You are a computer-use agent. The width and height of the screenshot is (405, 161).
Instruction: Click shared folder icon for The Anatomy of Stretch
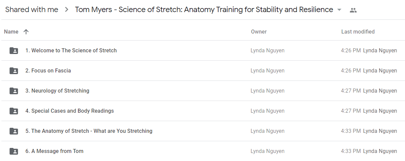tap(14, 131)
